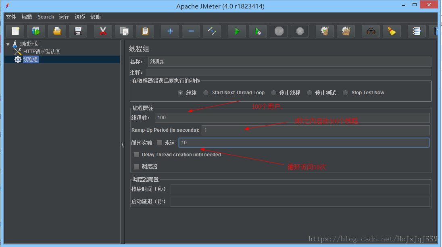
Task: Open the 文件 menu
Action: click(x=11, y=17)
